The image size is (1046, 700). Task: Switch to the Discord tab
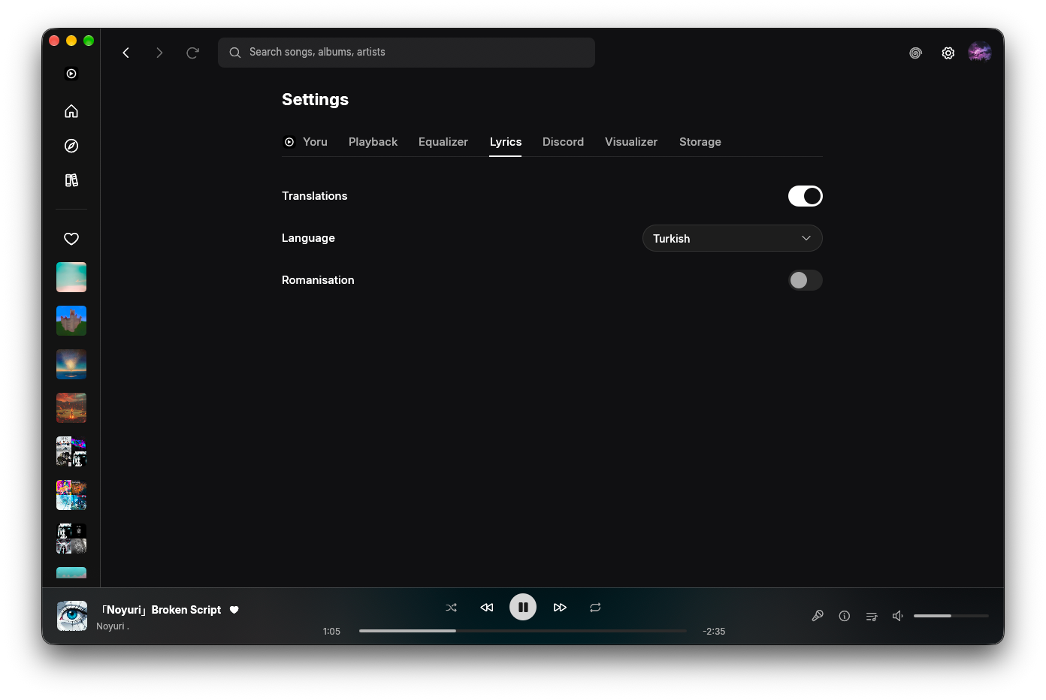pyautogui.click(x=563, y=142)
